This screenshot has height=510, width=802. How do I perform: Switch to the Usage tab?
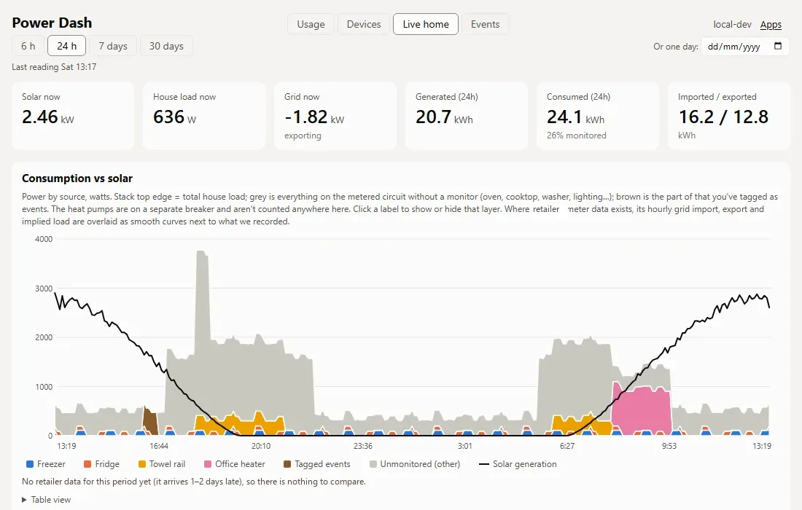click(311, 24)
